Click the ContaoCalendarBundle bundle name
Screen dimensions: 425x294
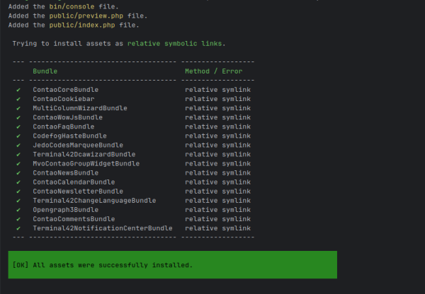(74, 182)
